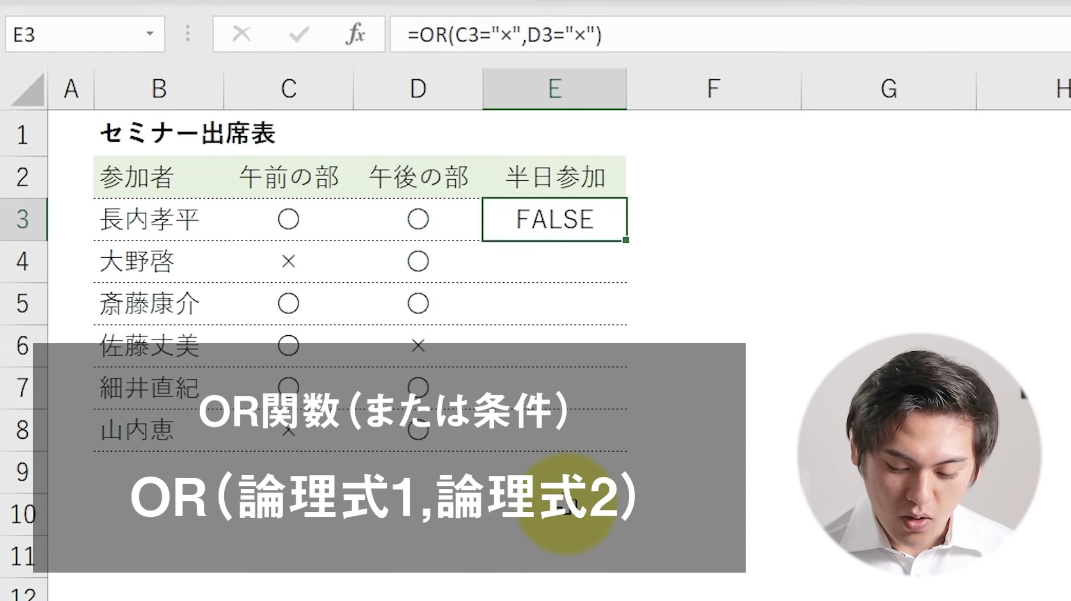Open Insert Function fx dialog

click(x=355, y=34)
